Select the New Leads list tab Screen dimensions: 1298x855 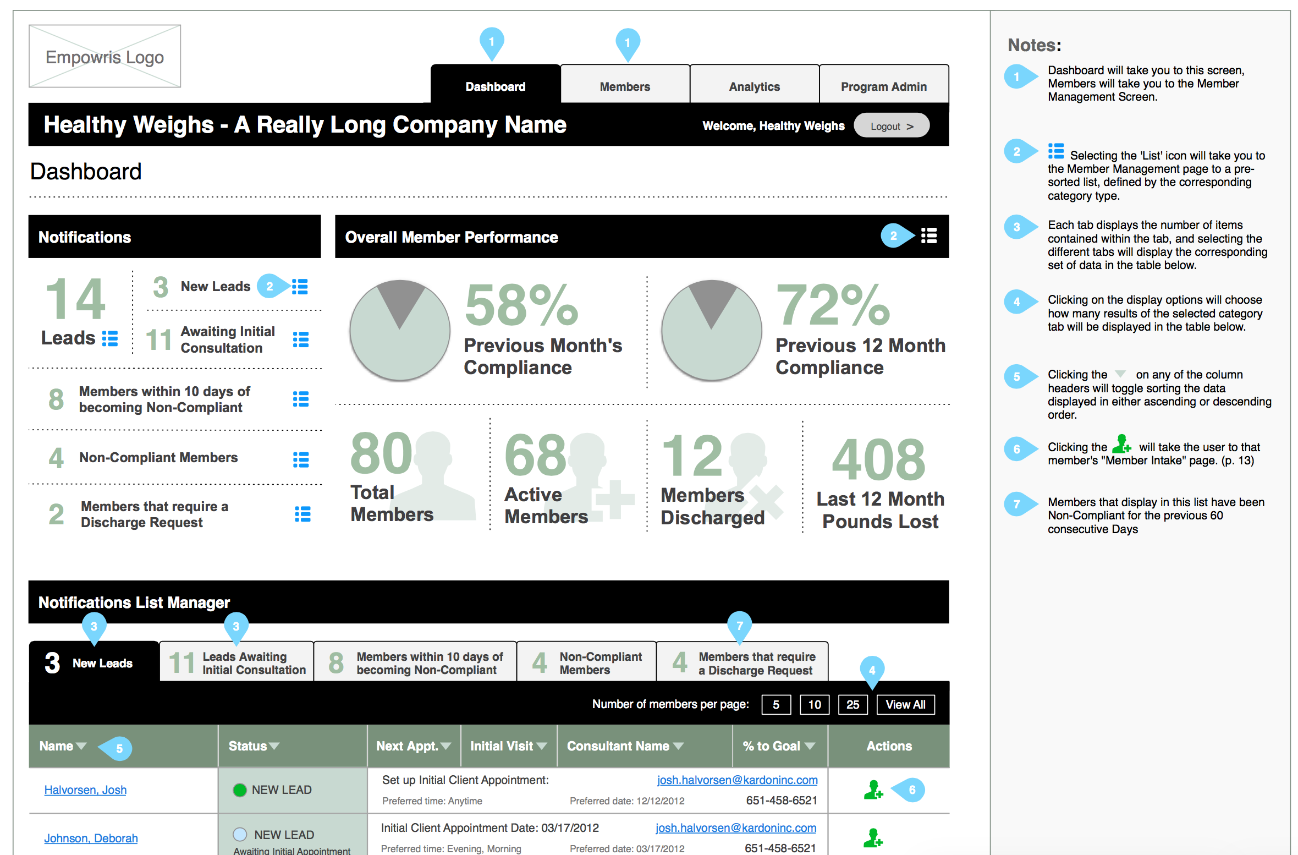[x=94, y=662]
